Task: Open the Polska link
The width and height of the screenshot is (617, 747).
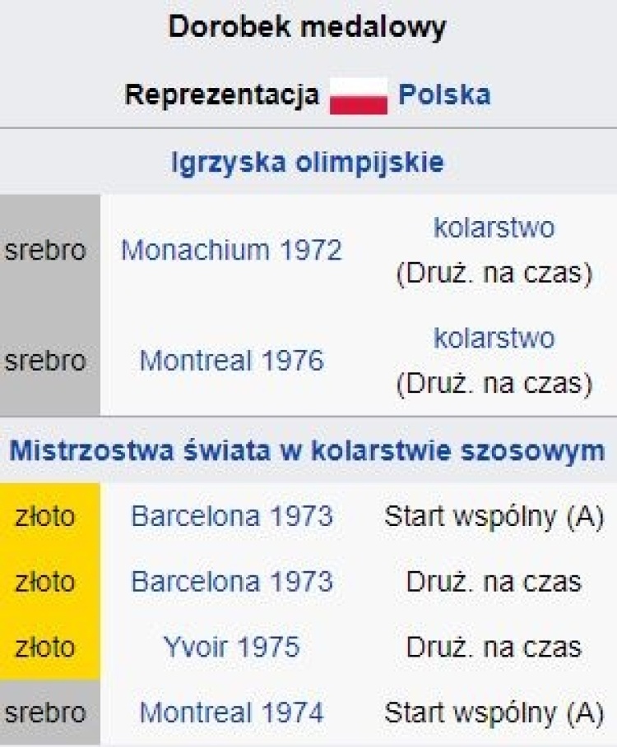Action: click(444, 95)
